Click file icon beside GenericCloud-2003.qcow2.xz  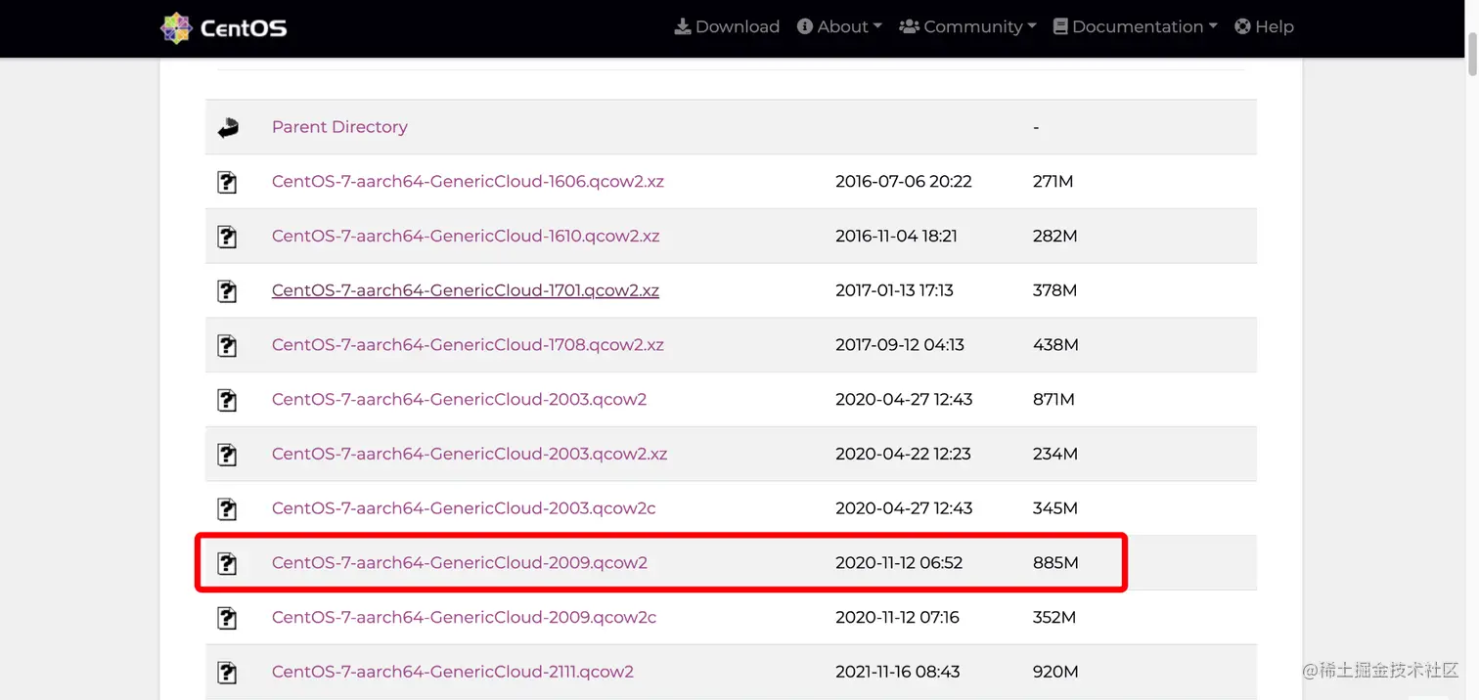point(227,455)
